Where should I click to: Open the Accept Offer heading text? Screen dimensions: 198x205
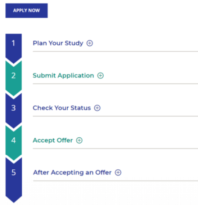tap(53, 140)
